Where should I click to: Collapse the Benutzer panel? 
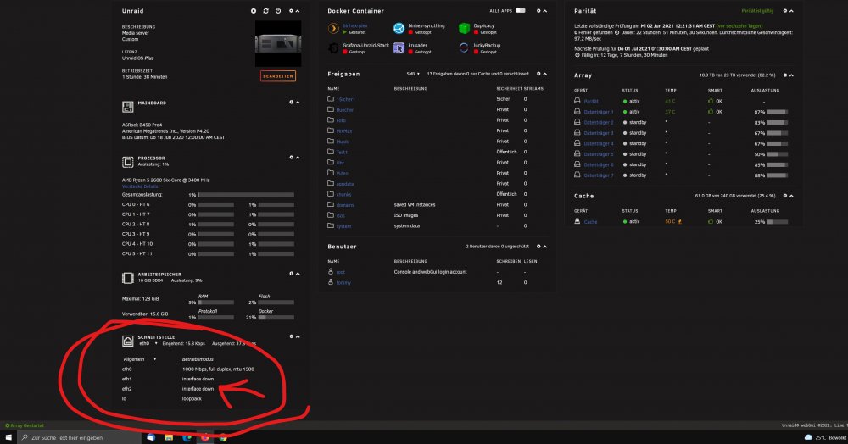(544, 247)
